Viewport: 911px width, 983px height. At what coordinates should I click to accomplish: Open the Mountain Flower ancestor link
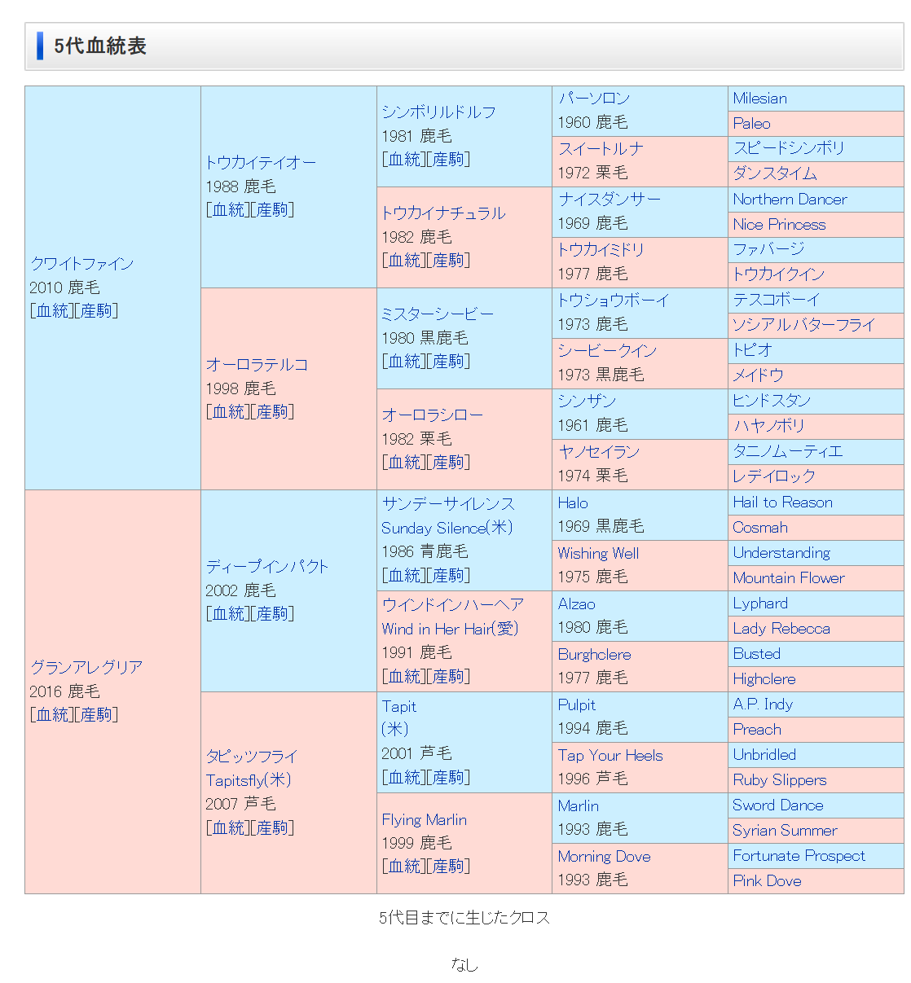pyautogui.click(x=788, y=577)
